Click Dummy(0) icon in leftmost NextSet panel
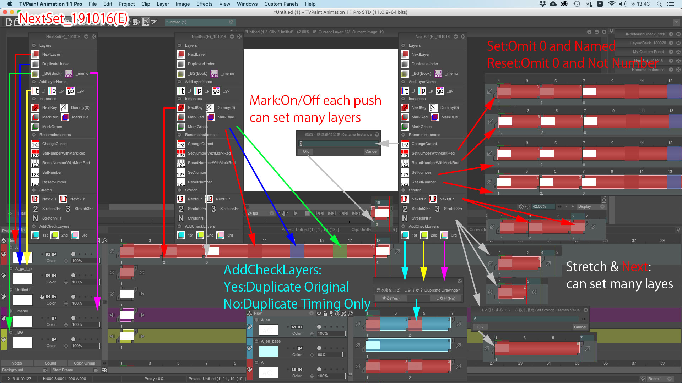Viewport: 682px width, 383px height. point(64,107)
